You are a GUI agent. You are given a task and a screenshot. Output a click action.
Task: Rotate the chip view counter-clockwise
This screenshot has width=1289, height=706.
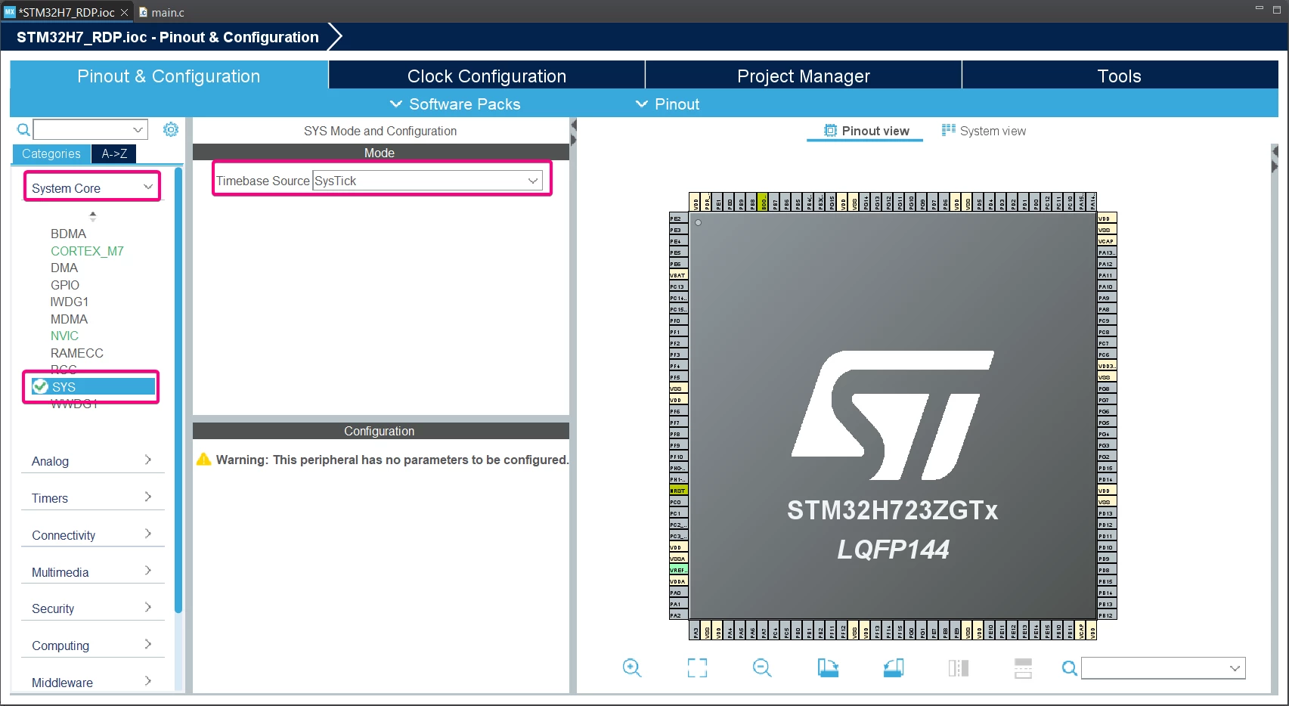click(x=893, y=667)
